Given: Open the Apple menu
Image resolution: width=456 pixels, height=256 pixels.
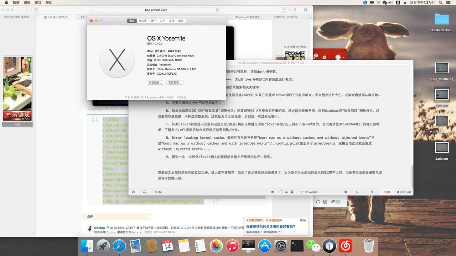Looking at the screenshot, I should point(6,2).
